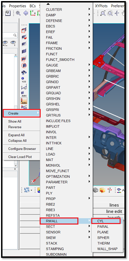Screen dimensions: 129x261
Task: Click the previous view arrow icon
Action: coord(26,13)
